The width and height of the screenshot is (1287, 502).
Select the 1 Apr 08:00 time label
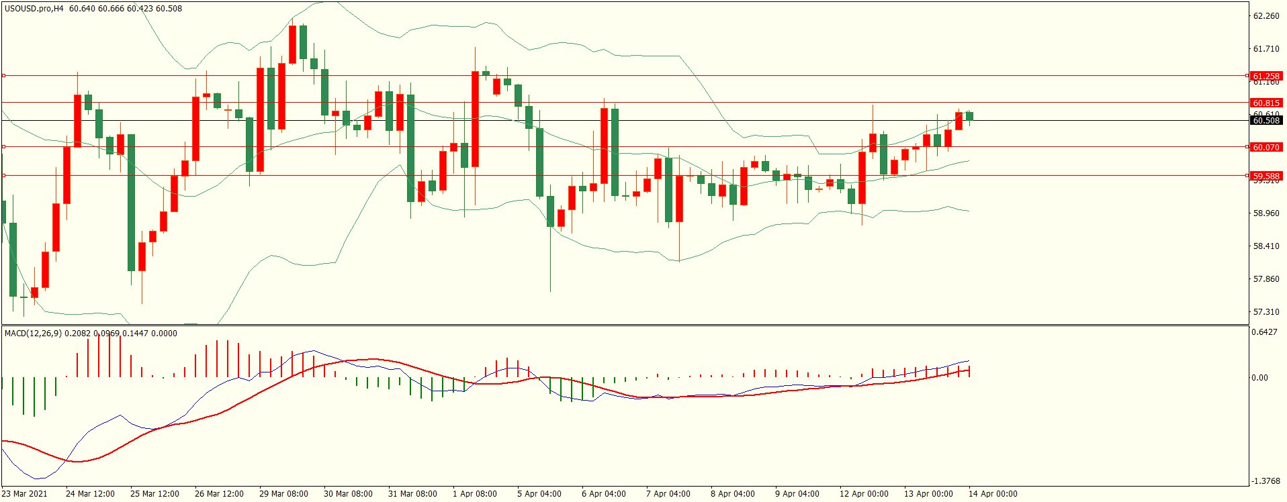tap(475, 494)
